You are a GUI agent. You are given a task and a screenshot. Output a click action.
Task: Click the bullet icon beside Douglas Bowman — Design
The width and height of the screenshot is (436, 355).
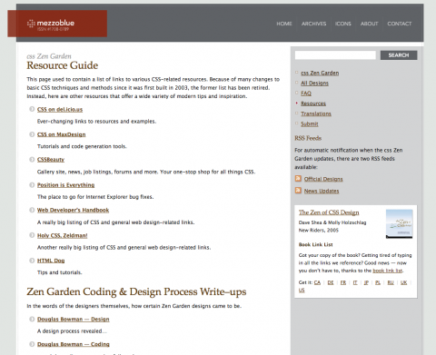tap(32, 319)
